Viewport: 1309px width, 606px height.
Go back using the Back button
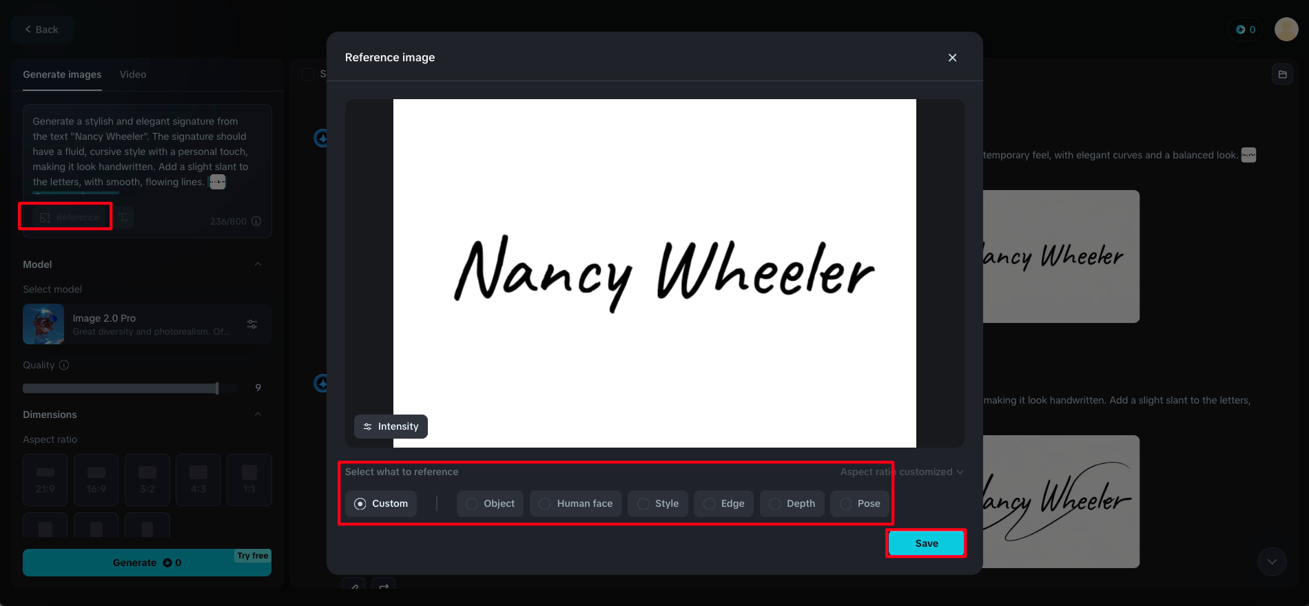tap(42, 30)
